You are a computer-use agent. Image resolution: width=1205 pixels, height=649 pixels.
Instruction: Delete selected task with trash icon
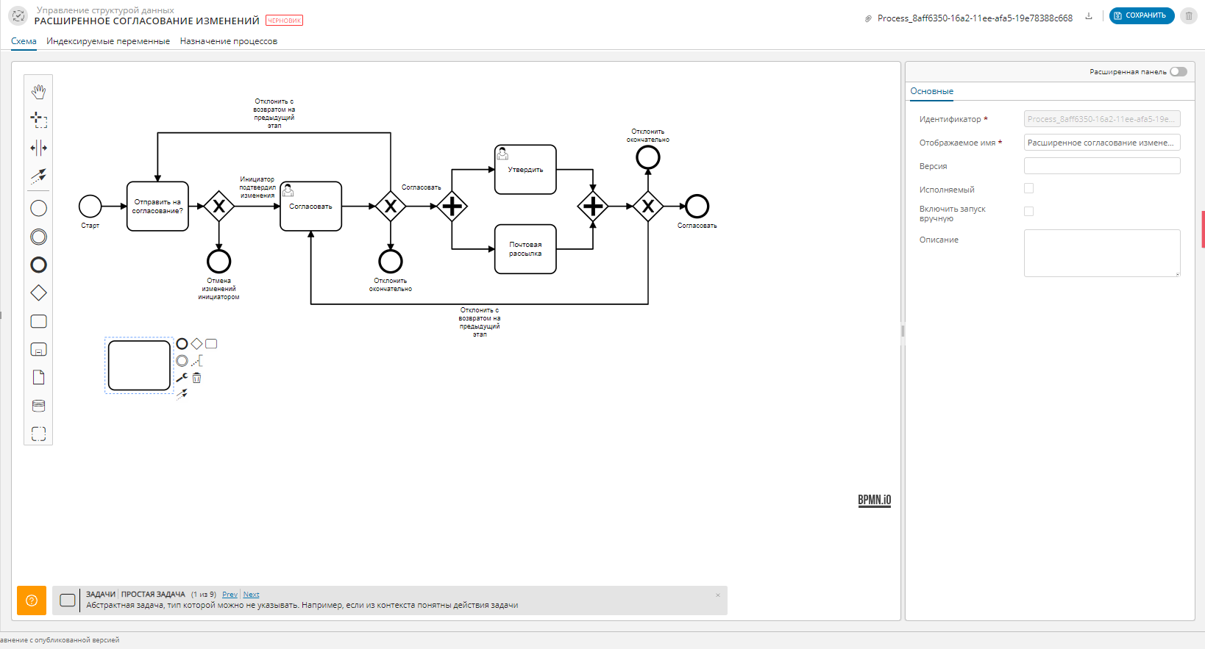point(196,378)
